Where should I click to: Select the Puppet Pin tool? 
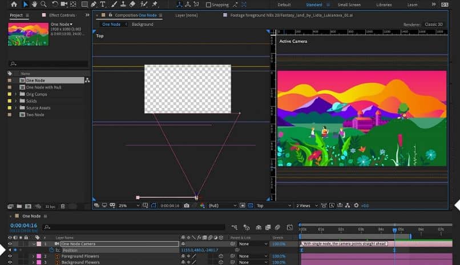155,5
